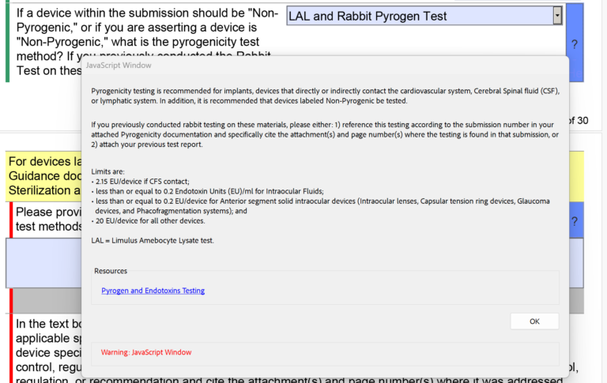This screenshot has width=607, height=383.
Task: Click the 'of 30' page count indicator
Action: pyautogui.click(x=578, y=121)
